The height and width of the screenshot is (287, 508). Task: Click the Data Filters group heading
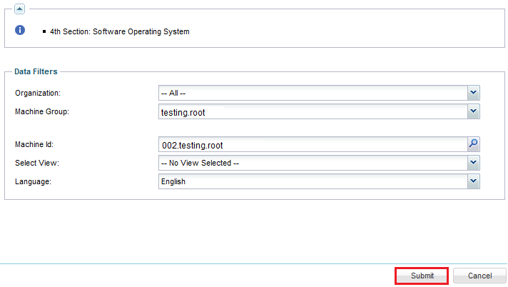(x=36, y=71)
